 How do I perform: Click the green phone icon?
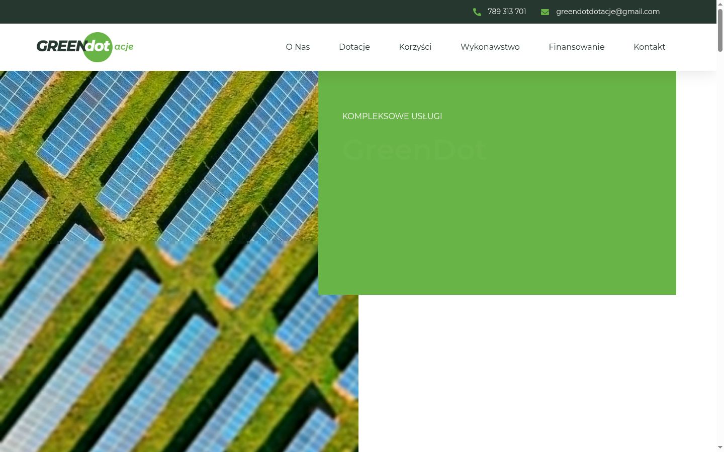coord(477,12)
